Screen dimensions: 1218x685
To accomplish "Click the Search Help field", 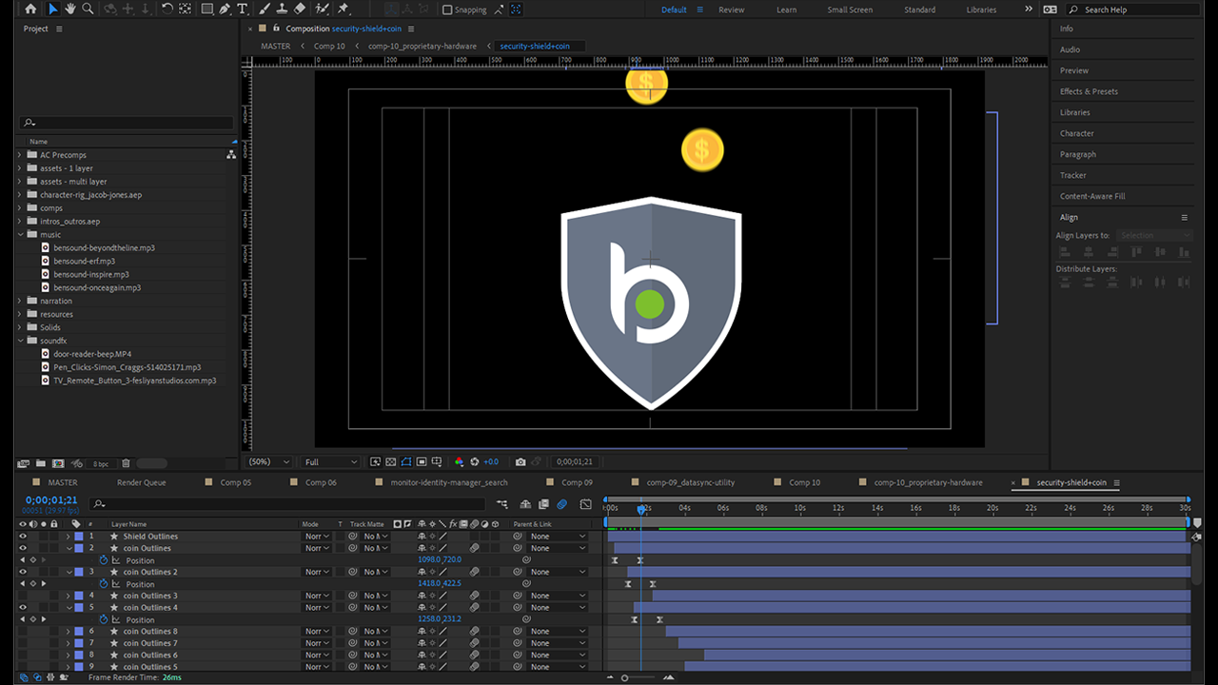I will (1132, 10).
